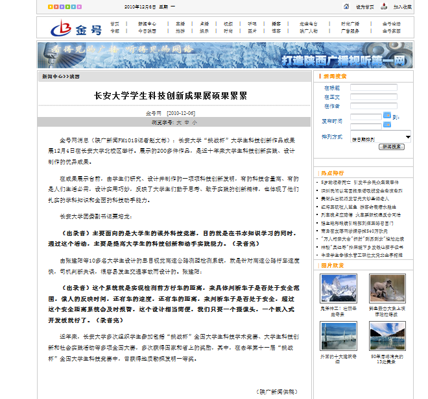Viewport: 428px width, 399px height.
Task: Open the start date calendar picker icon
Action: [x=386, y=116]
